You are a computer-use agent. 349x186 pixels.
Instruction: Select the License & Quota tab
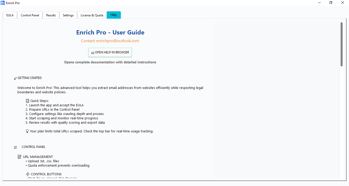point(92,15)
